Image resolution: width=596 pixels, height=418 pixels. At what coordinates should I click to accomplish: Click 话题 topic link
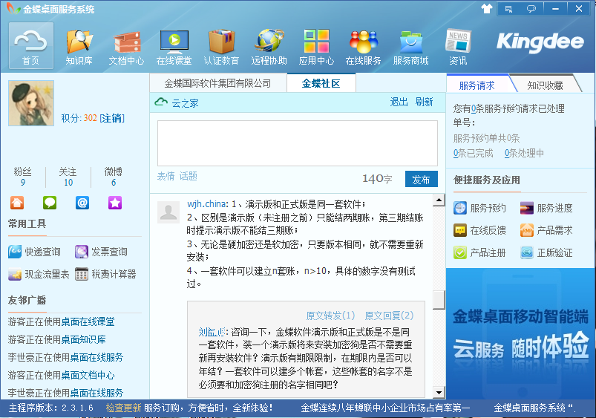[x=188, y=176]
